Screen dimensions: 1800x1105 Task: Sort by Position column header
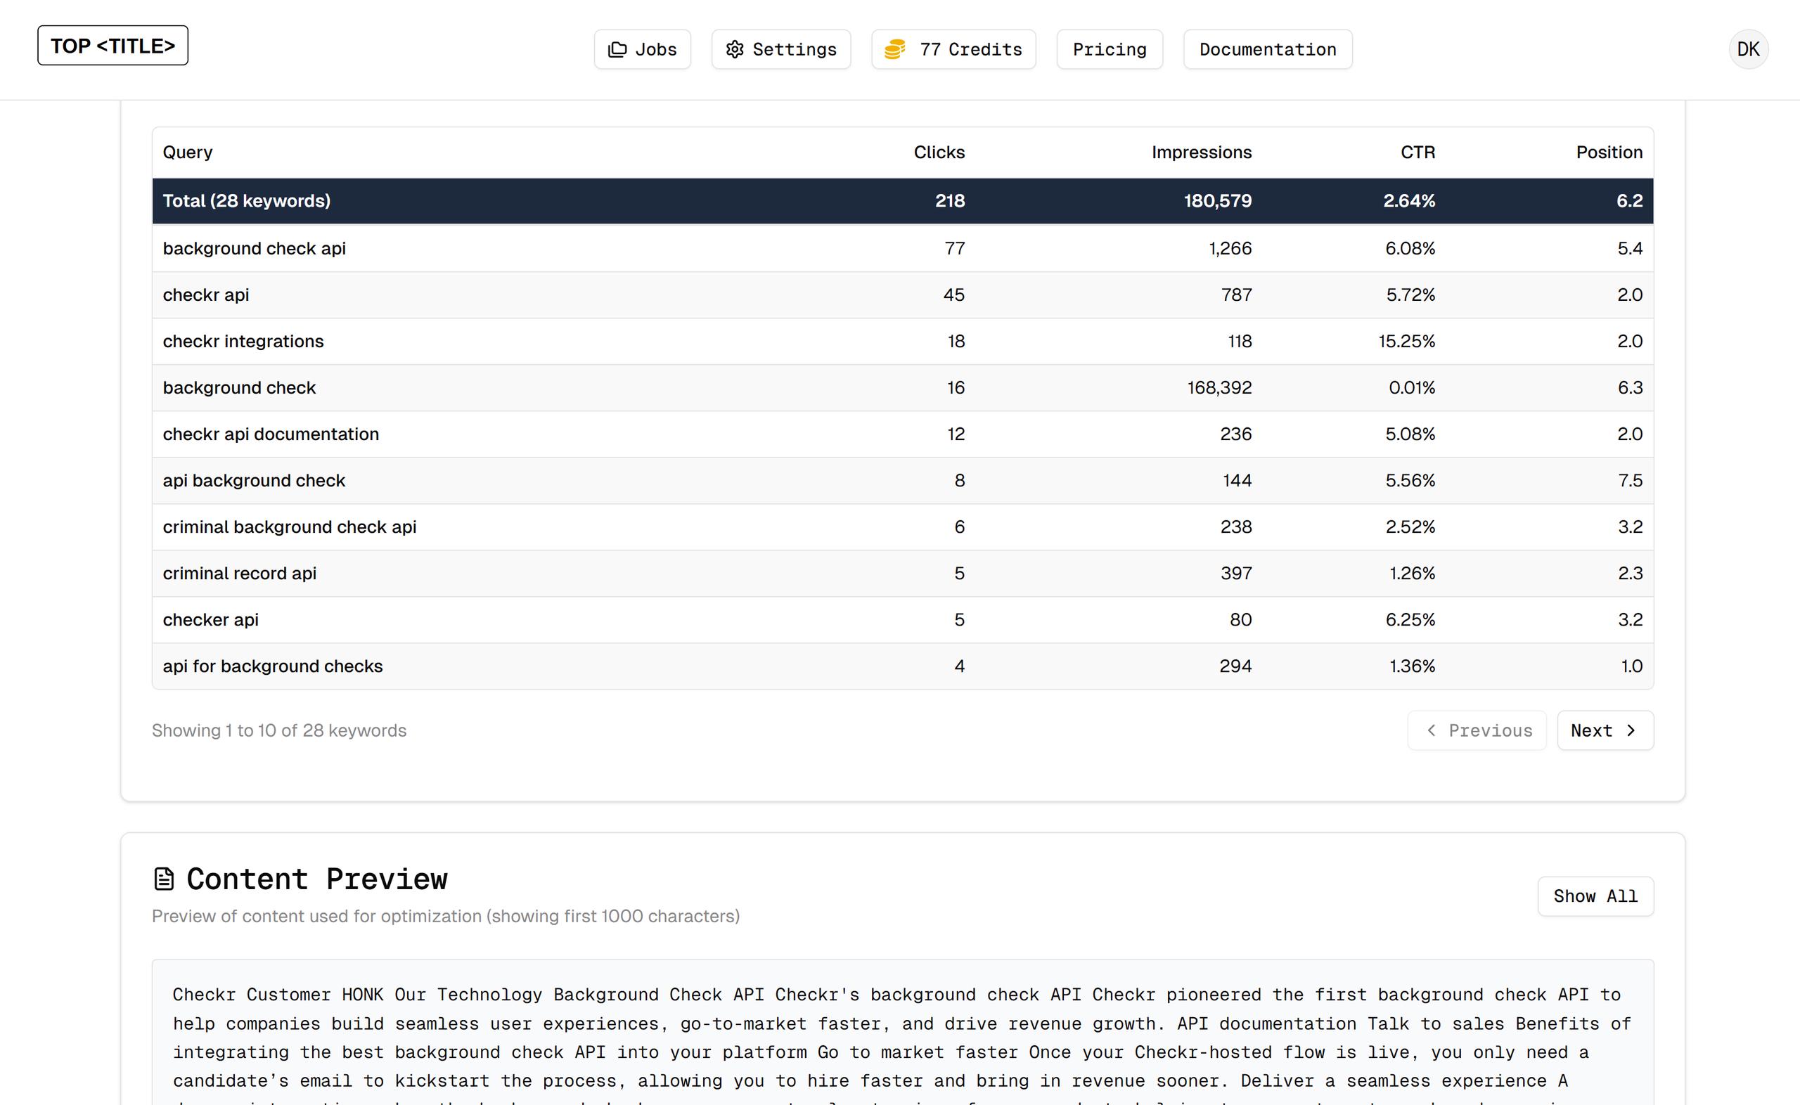[x=1609, y=152]
